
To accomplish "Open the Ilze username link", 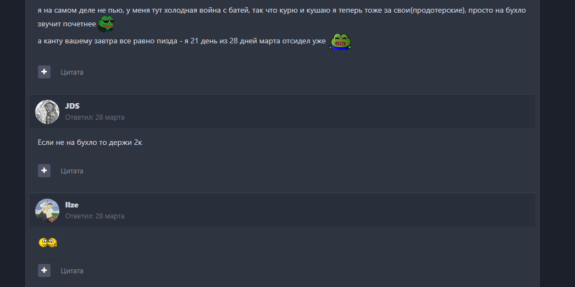I will tap(72, 205).
